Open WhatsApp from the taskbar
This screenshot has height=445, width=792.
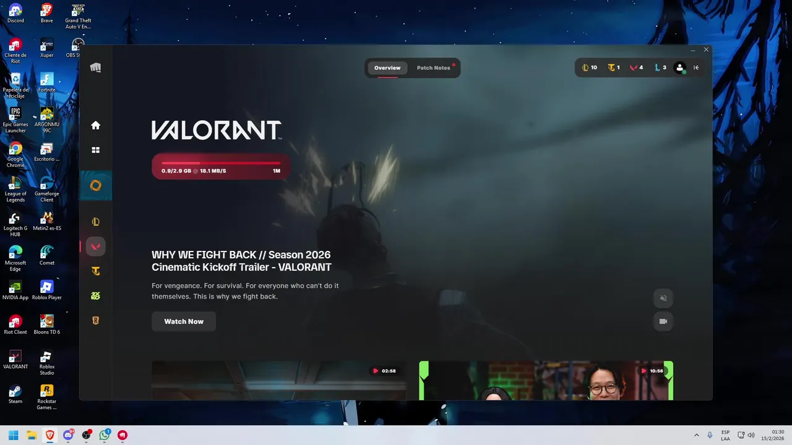click(x=105, y=435)
